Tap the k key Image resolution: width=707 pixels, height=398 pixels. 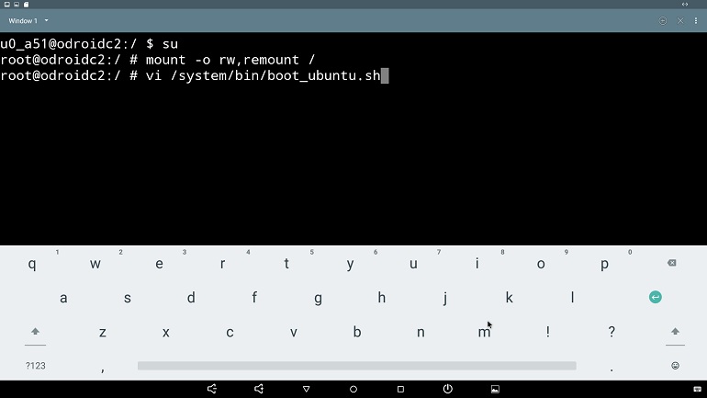click(x=509, y=298)
